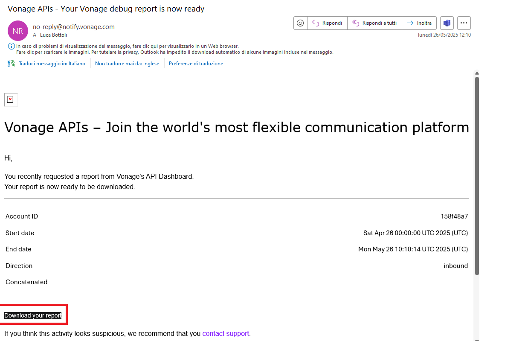Screen dimensions: 522x341
Task: Click the vertical scrollbar thumb
Action: tap(477, 175)
